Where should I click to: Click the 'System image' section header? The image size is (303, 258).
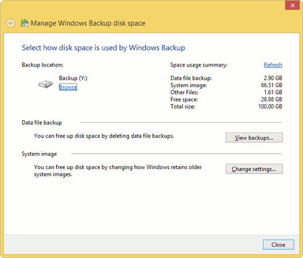(39, 154)
